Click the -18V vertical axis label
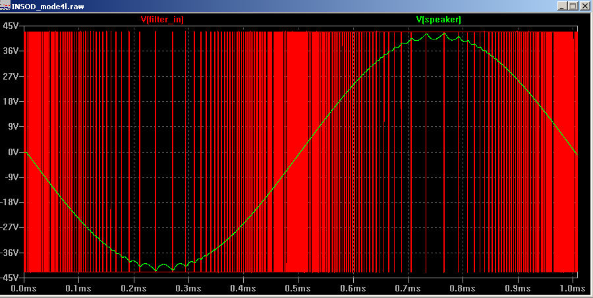Screen dimensions: 593x298 [x=9, y=202]
